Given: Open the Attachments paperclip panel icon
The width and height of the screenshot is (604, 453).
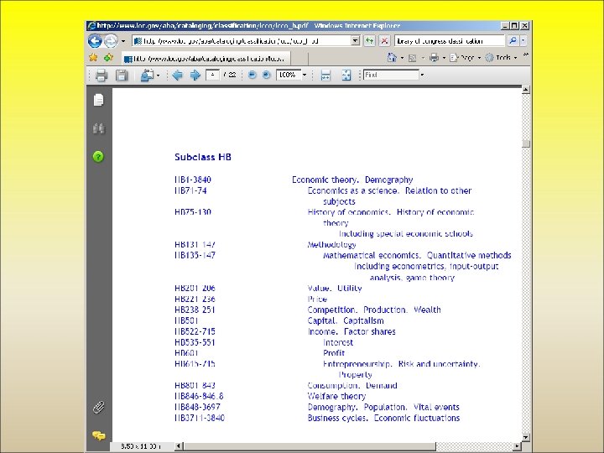Looking at the screenshot, I should coord(99,407).
